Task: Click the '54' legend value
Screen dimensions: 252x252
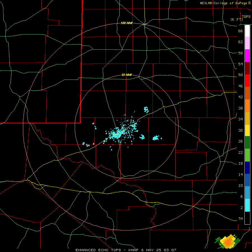Action: pyautogui.click(x=241, y=64)
